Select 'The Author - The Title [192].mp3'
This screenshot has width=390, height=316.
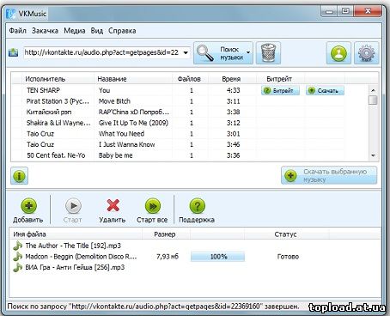click(73, 246)
